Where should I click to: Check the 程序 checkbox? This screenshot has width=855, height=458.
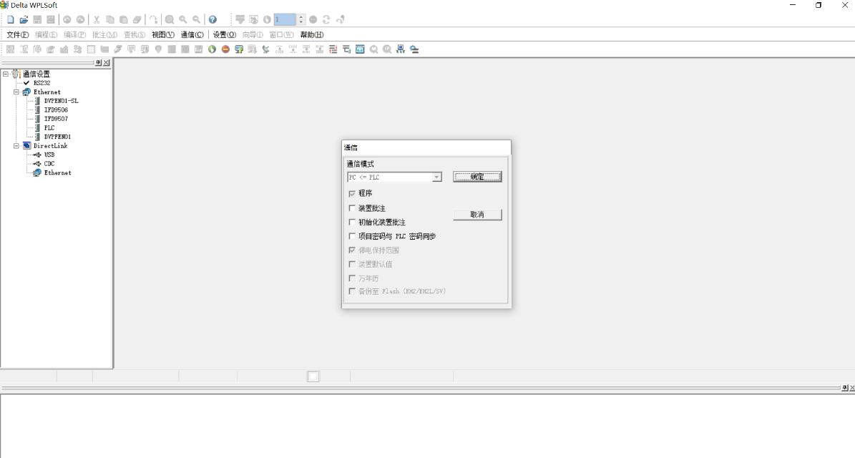(x=352, y=193)
